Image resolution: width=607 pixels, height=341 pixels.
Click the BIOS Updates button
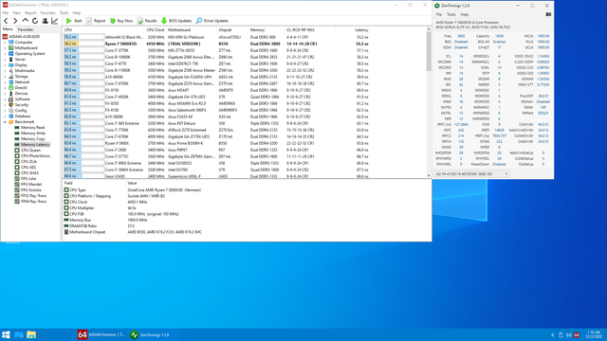pos(176,21)
